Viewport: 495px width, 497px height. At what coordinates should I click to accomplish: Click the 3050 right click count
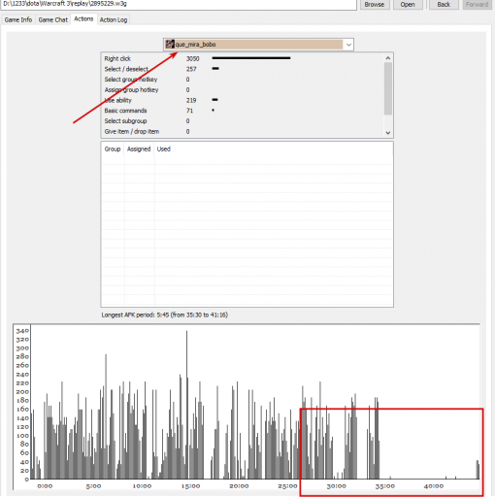click(192, 58)
